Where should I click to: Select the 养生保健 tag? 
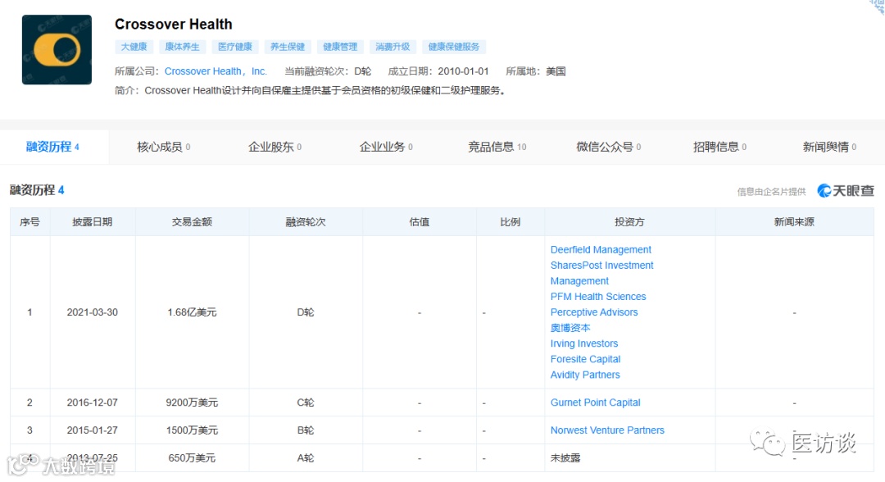(x=288, y=47)
